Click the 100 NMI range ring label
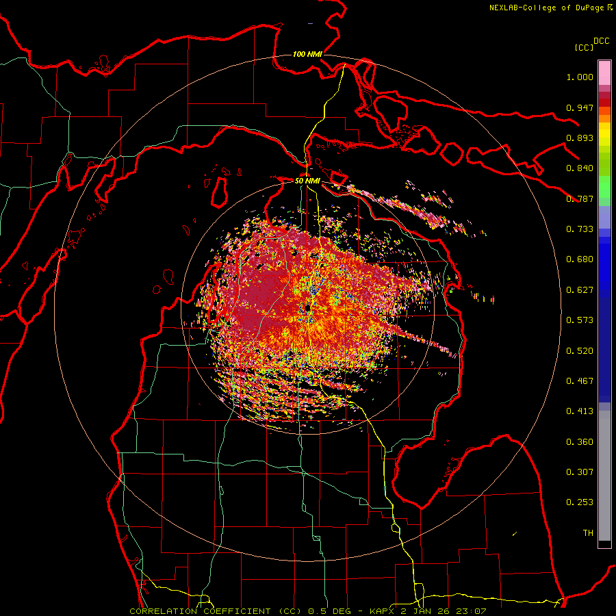 [x=307, y=54]
